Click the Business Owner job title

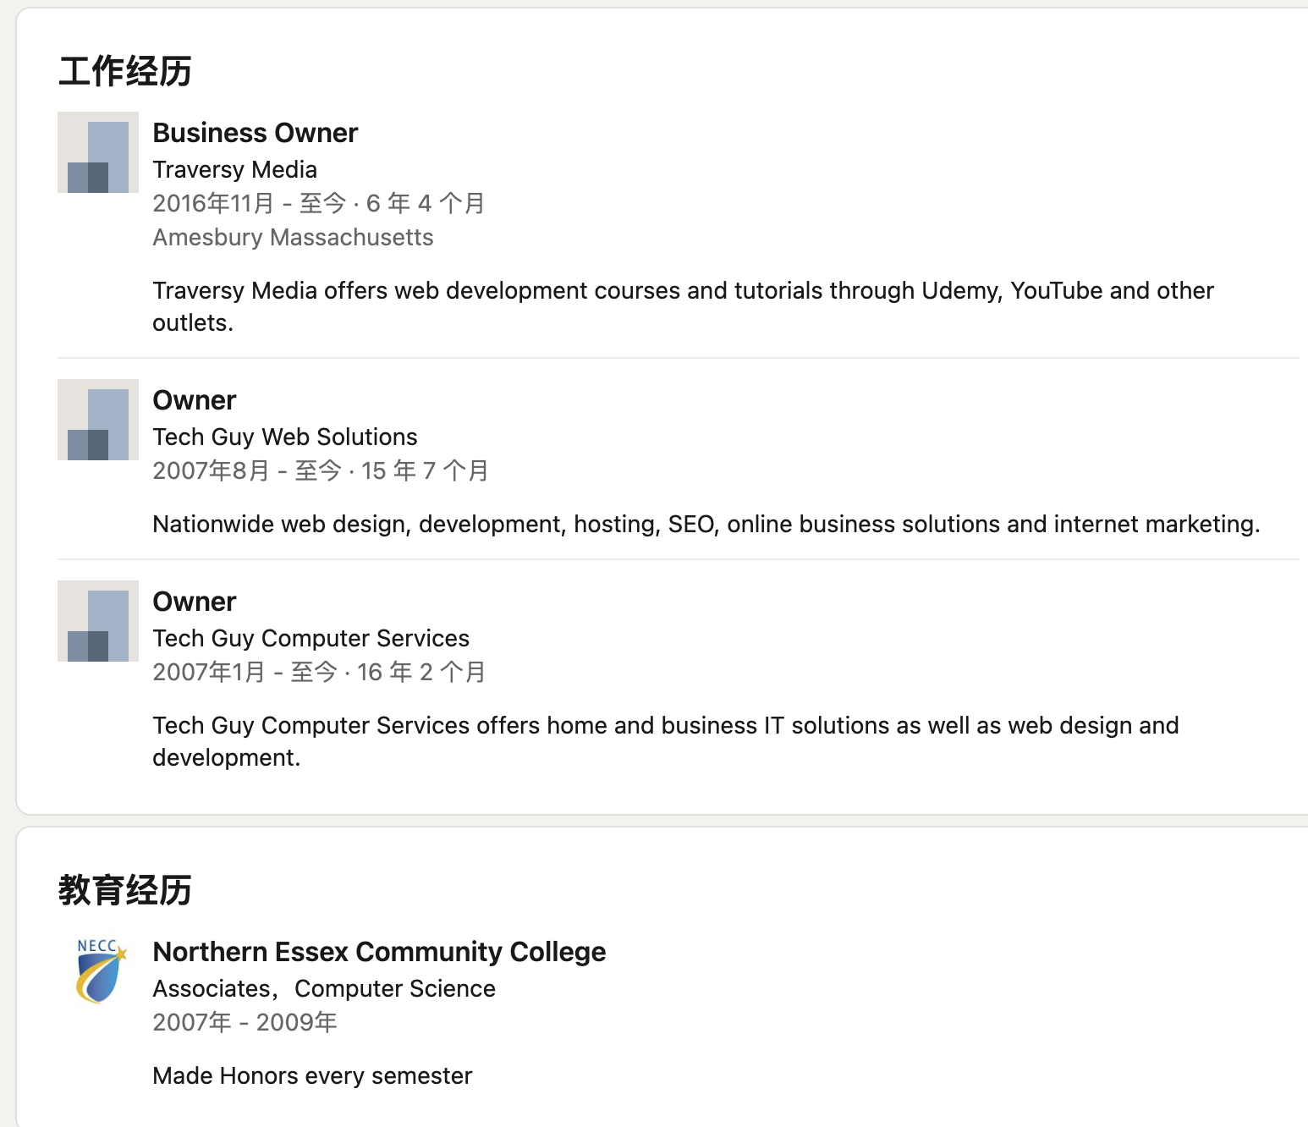point(255,133)
